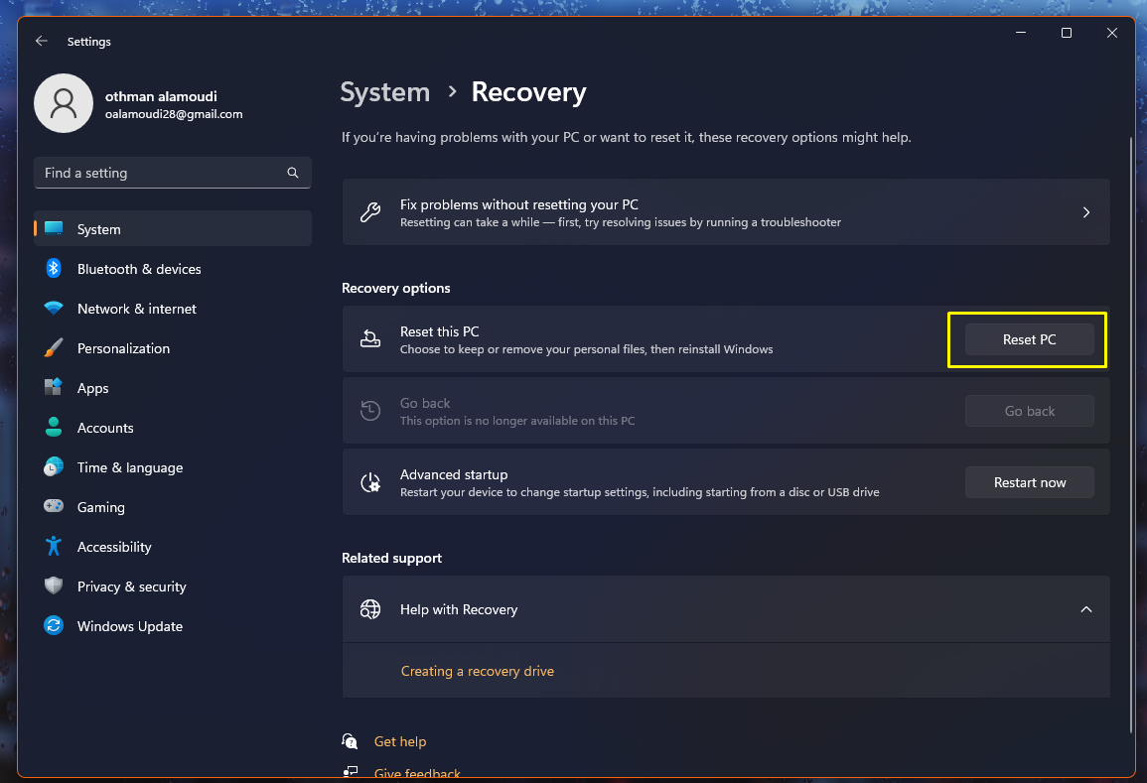Select the Privacy & security shield icon
Viewport: 1147px width, 783px height.
(53, 586)
